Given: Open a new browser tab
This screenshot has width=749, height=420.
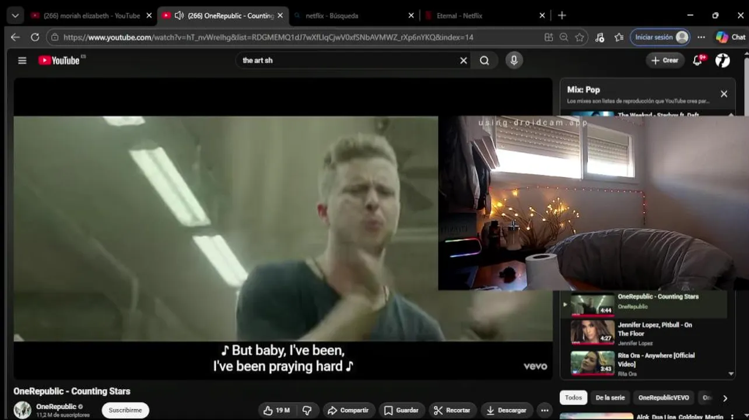Looking at the screenshot, I should pyautogui.click(x=562, y=16).
